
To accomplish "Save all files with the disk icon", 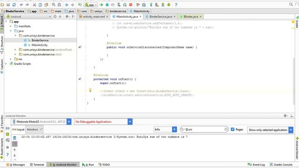I will [x=8, y=5].
